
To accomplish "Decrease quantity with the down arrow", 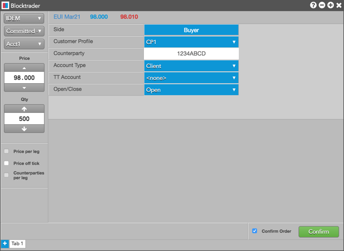I will [x=24, y=129].
